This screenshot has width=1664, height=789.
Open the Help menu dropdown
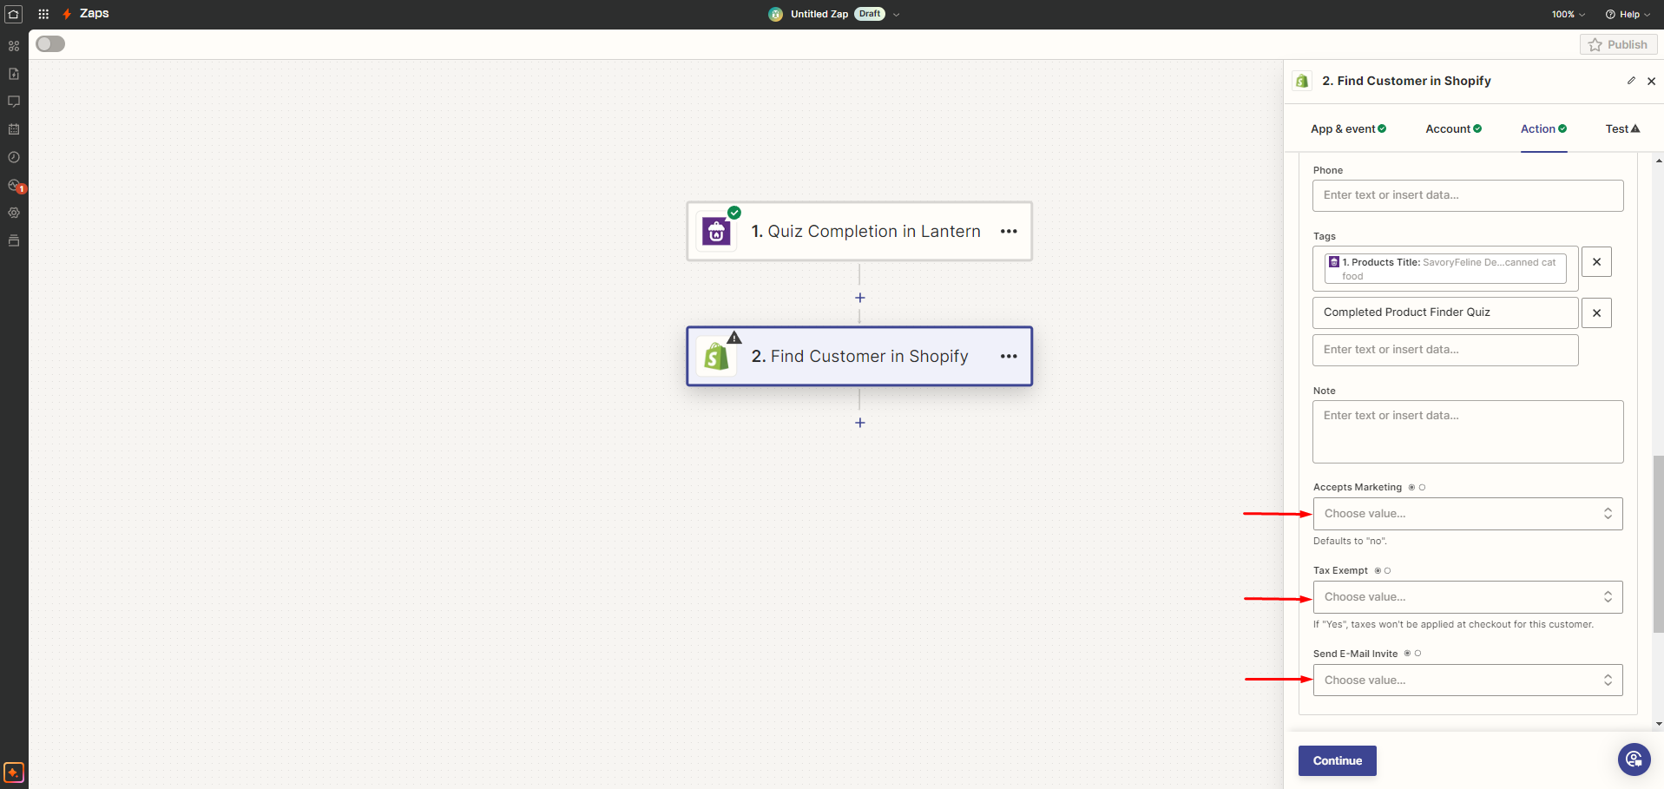click(x=1628, y=14)
